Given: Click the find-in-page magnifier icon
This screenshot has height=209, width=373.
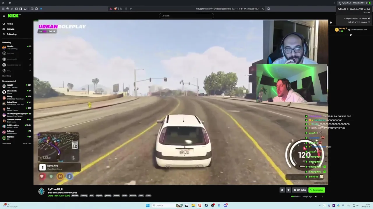Looking at the screenshot, I should click(126, 9).
